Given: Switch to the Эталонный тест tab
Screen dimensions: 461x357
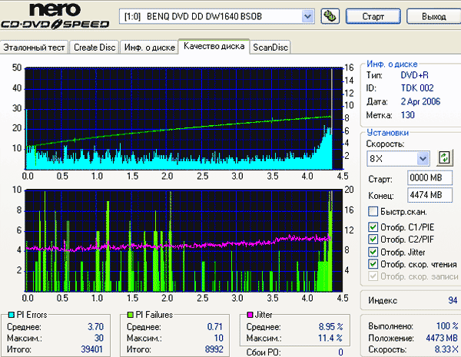Looking at the screenshot, I should (x=34, y=48).
